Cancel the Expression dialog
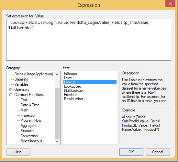Screen dimensions: 178x162 [x=158, y=152]
